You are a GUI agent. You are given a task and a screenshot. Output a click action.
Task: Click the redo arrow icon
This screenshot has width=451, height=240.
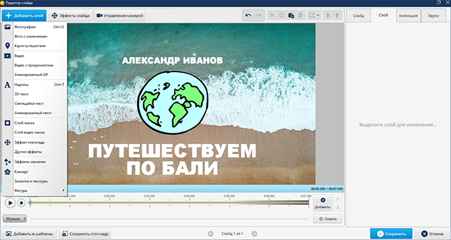(258, 16)
